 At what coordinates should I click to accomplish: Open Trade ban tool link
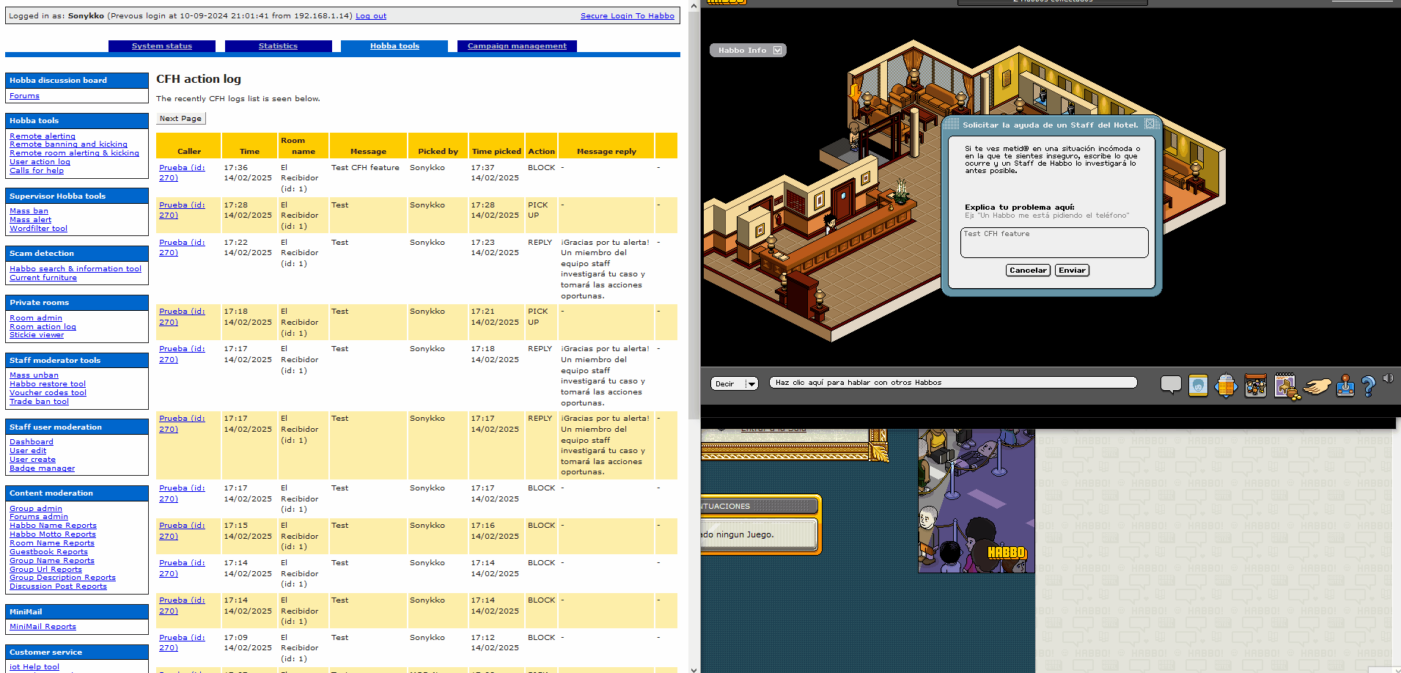[39, 402]
